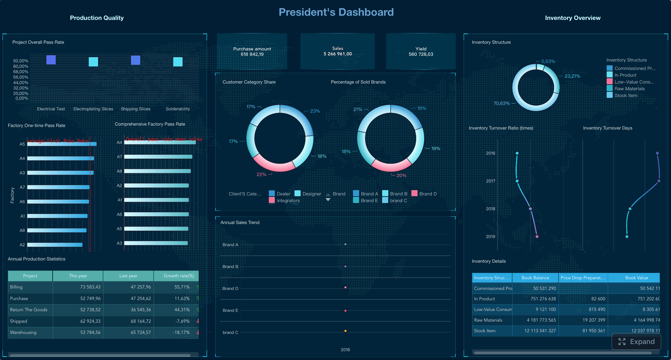This screenshot has height=360, width=671.
Task: Click the Commissioned Products legend icon
Action: [x=609, y=68]
